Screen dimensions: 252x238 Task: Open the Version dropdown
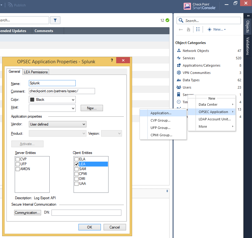point(112,134)
